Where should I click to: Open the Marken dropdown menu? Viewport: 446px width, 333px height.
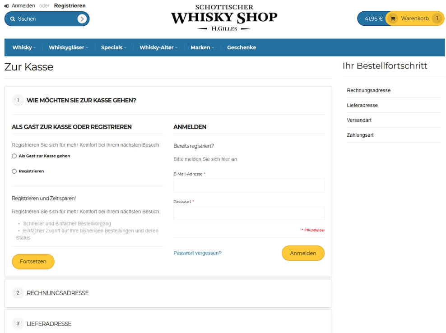[x=202, y=47]
